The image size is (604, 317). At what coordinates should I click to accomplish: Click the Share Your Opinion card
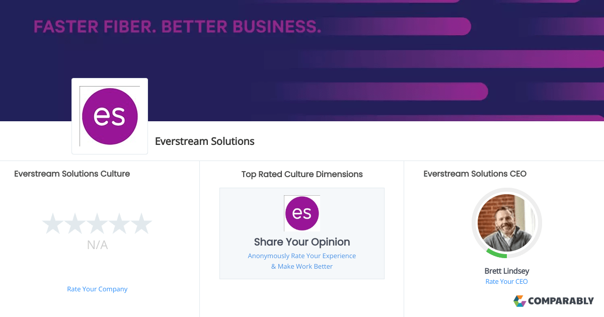click(x=301, y=233)
